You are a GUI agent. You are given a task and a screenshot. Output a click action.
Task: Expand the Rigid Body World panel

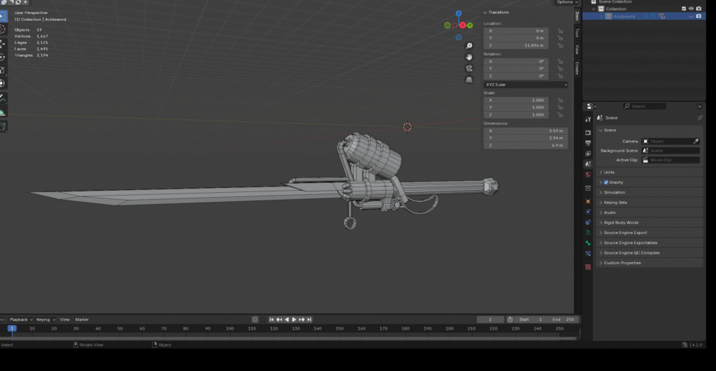coord(621,223)
